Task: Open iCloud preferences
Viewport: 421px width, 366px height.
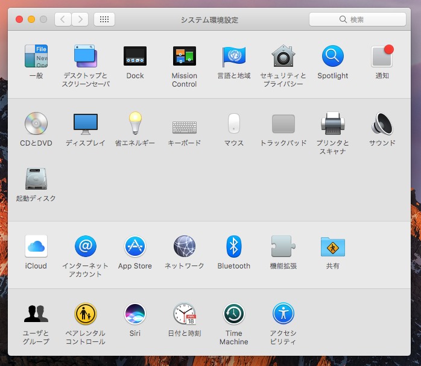Action: pos(36,246)
